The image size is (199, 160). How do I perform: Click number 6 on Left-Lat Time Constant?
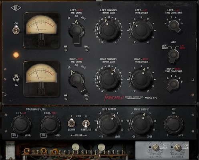point(182,24)
